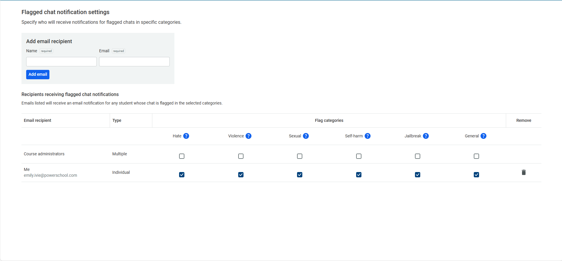The width and height of the screenshot is (562, 261).
Task: Click the Multiple type cell
Action: pyautogui.click(x=120, y=154)
